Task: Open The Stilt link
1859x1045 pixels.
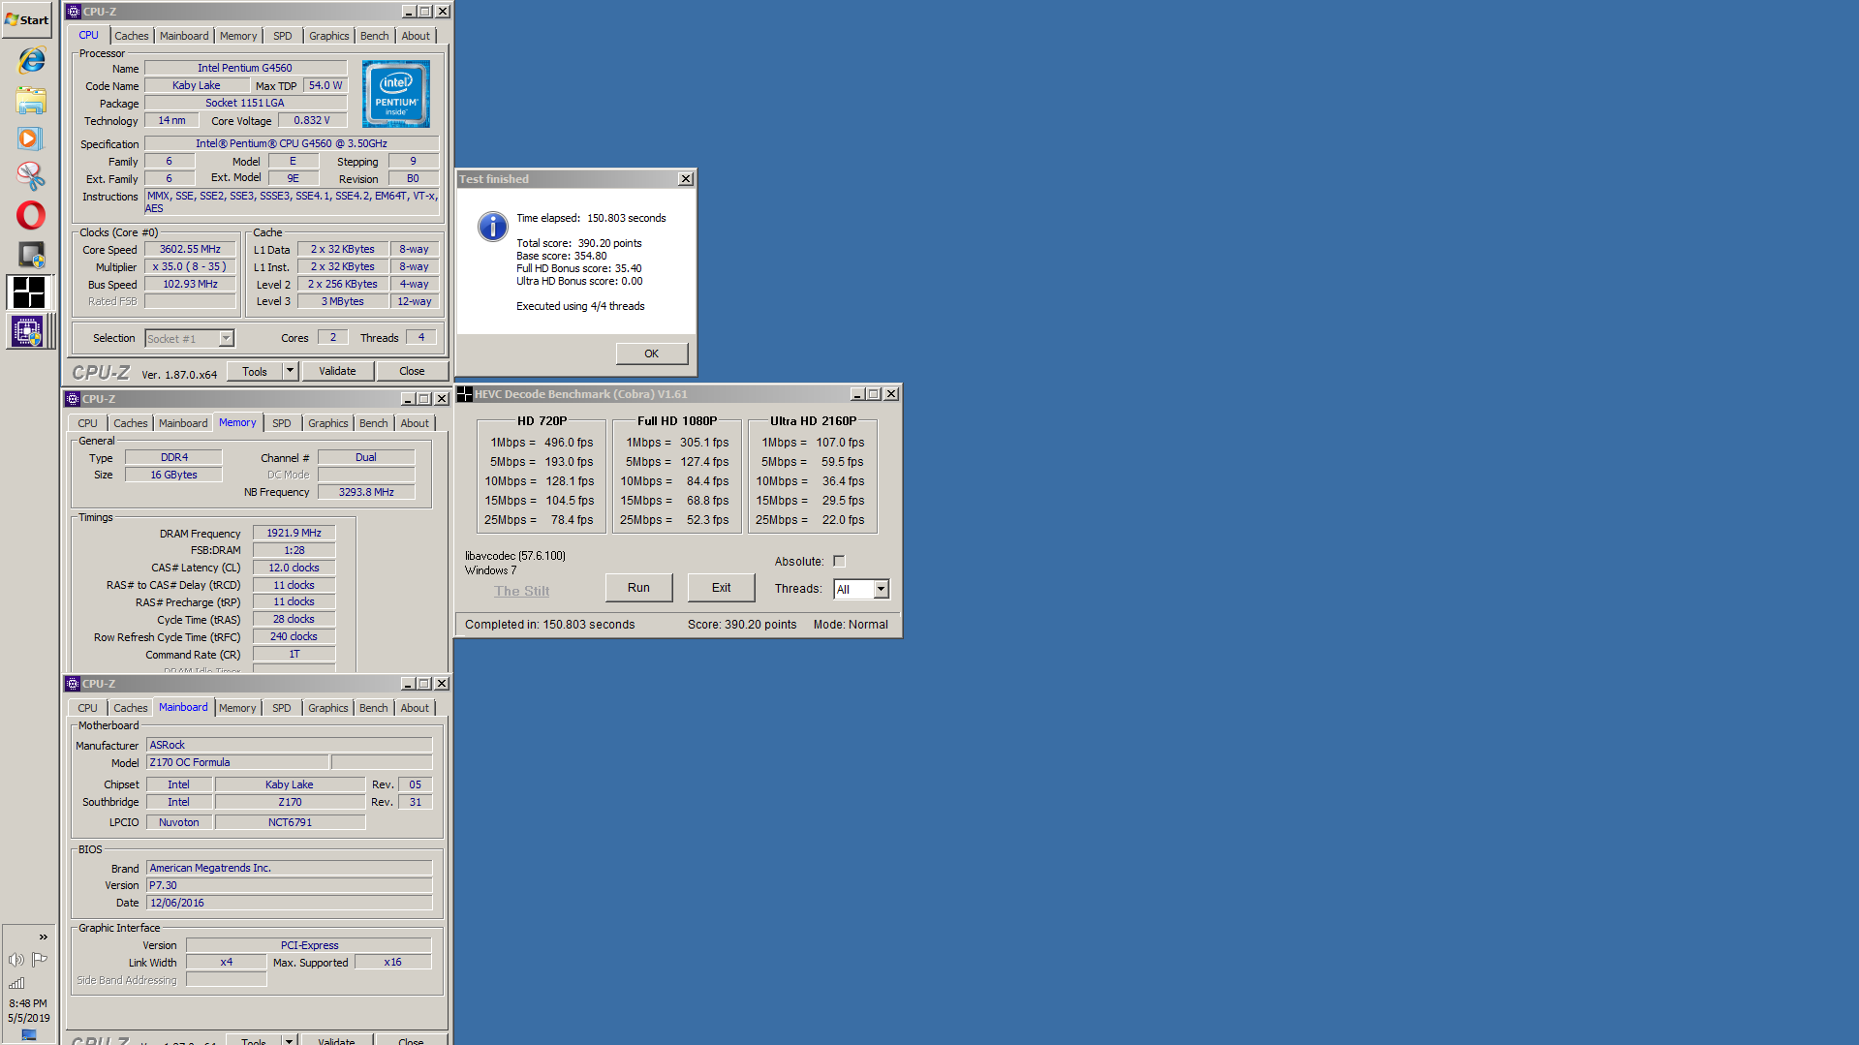Action: (x=521, y=591)
